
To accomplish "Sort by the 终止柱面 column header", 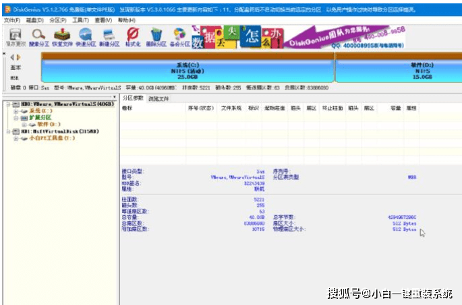I will pos(333,108).
